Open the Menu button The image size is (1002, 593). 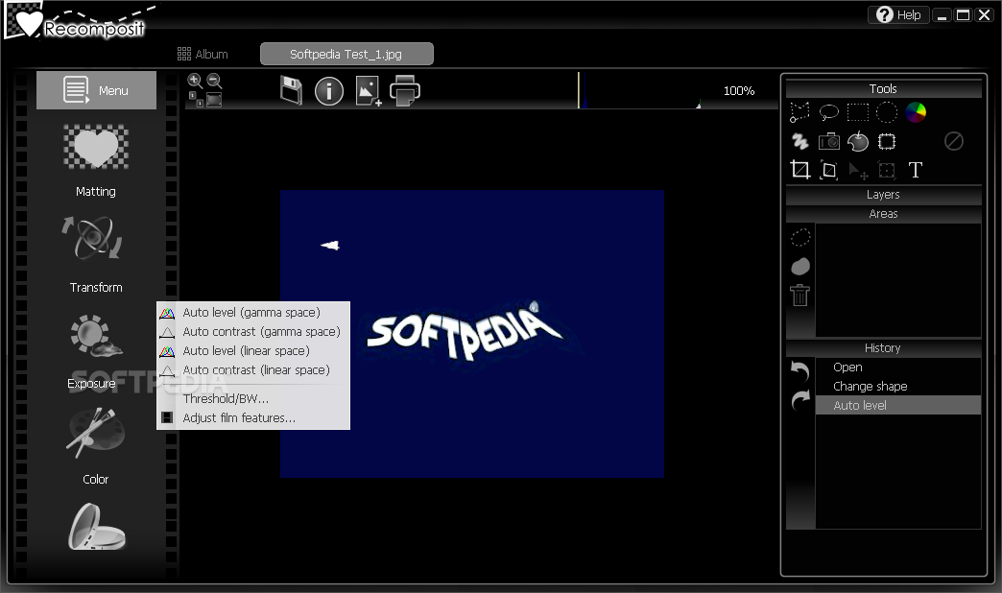click(96, 90)
